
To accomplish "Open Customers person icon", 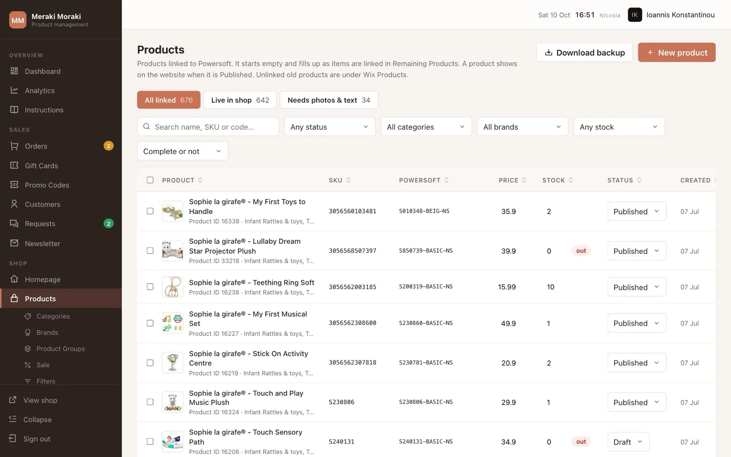I will coord(14,204).
